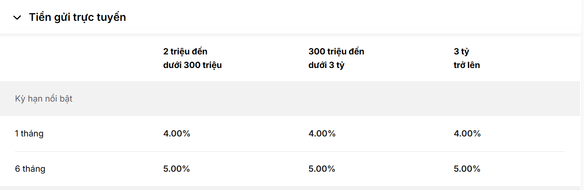Click the "dưới 3 tỷ" header text
Image resolution: width=584 pixels, height=190 pixels.
pyautogui.click(x=326, y=65)
